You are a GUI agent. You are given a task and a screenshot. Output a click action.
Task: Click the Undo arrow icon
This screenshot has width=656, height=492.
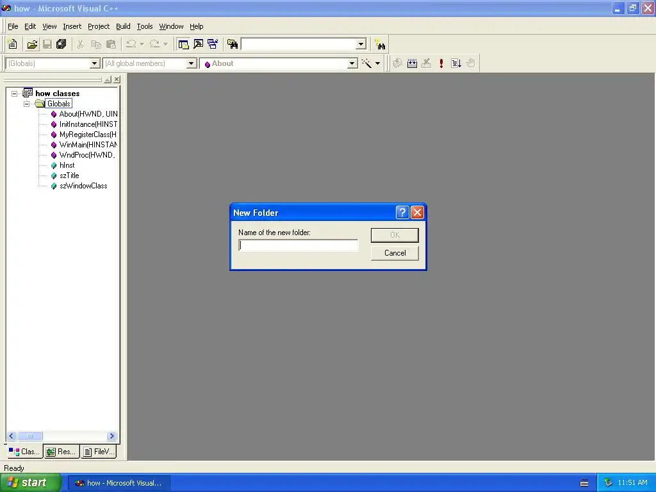click(131, 44)
